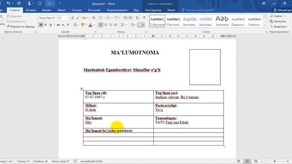Open Paragraph dialog launcher in Абзац group

(x=146, y=32)
